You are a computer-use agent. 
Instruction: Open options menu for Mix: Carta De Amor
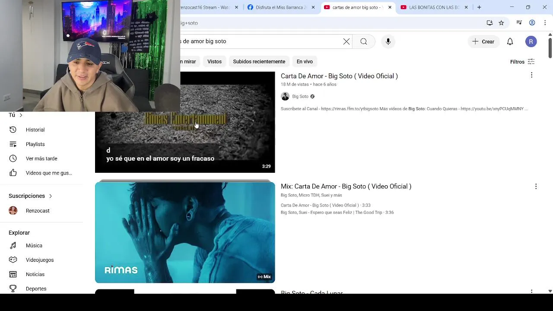536,187
